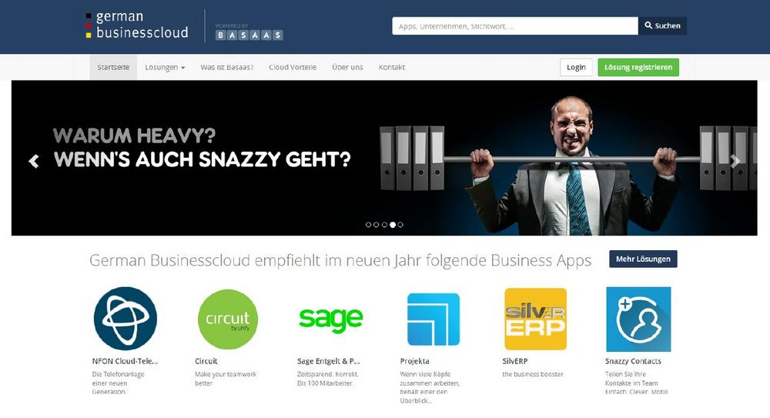Select the last carousel indicator dot
The height and width of the screenshot is (418, 770).
(400, 225)
